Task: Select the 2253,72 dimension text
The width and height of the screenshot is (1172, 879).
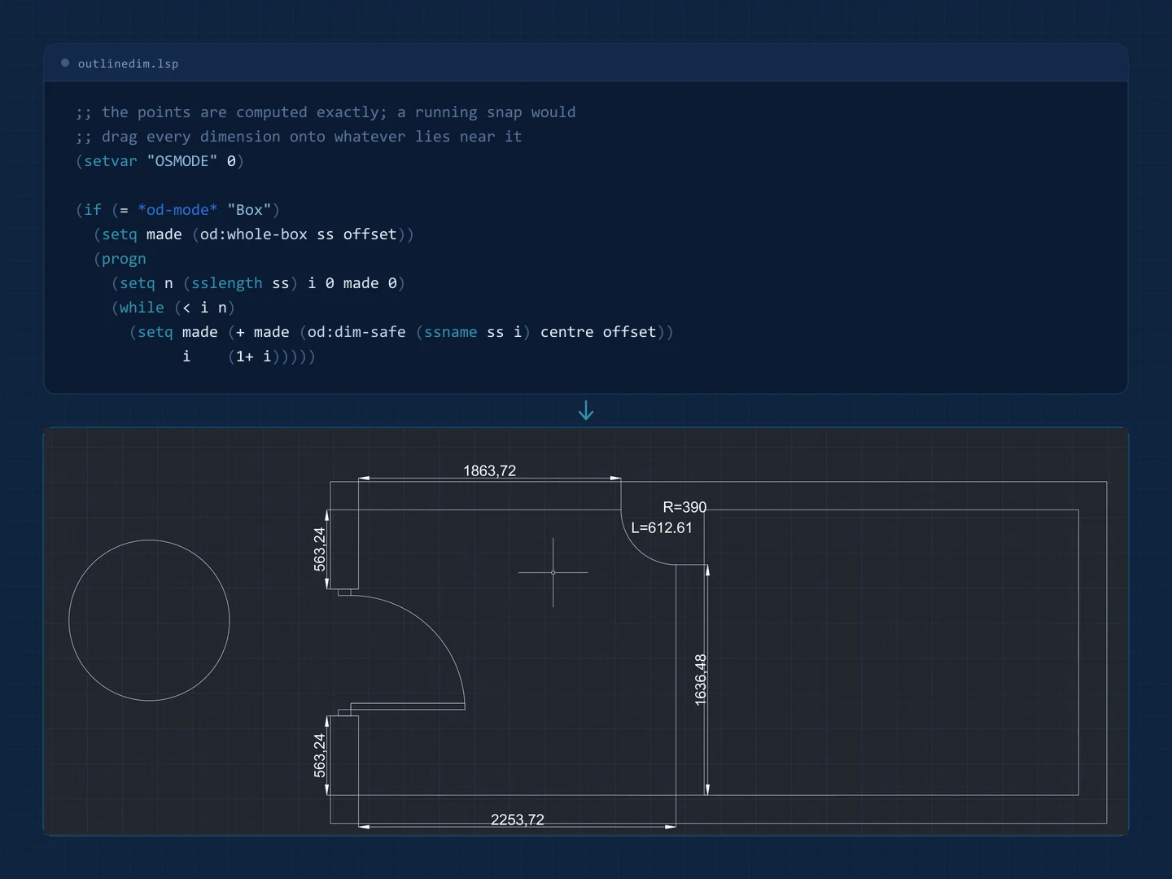Action: pyautogui.click(x=517, y=820)
